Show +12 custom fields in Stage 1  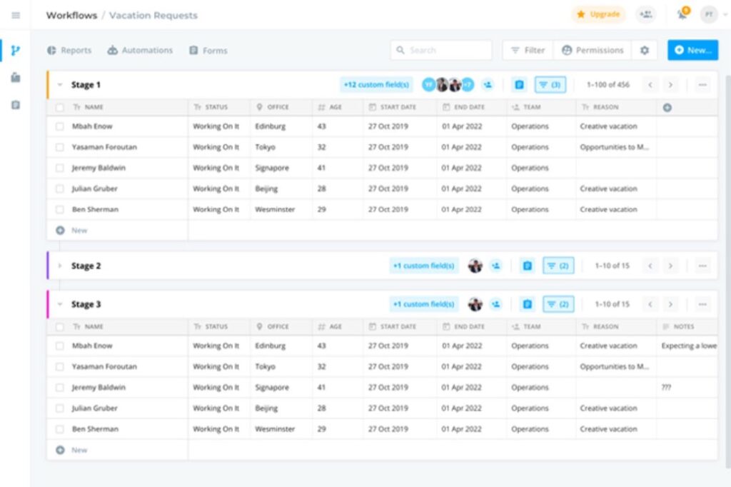[x=376, y=85]
